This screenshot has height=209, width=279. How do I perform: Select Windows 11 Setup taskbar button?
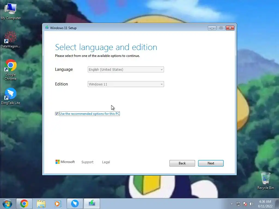92,204
